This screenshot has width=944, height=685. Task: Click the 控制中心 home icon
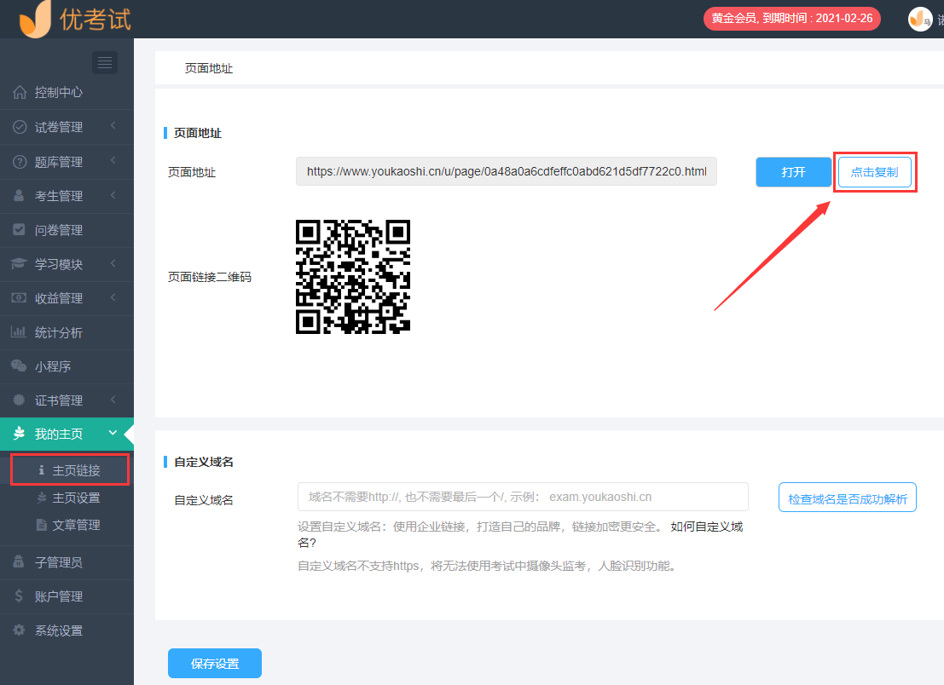(19, 93)
